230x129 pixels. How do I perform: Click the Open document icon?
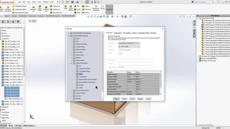[68, 2]
